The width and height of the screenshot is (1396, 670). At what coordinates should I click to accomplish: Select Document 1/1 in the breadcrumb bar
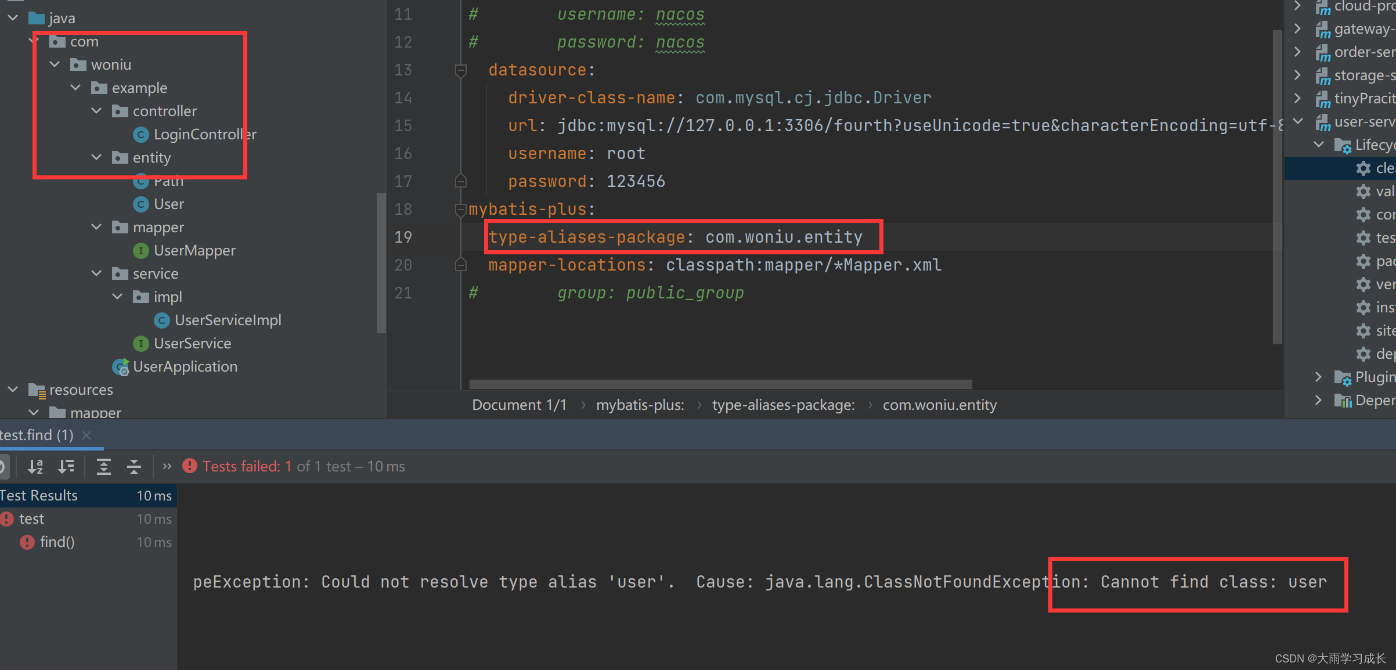click(x=519, y=405)
